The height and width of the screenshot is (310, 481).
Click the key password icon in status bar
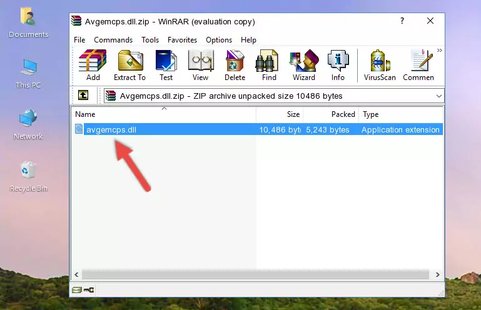pyautogui.click(x=89, y=290)
